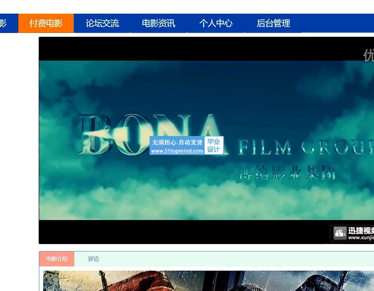Switch to the 电影介绍 tab
Viewport: 374px width, 291px height.
57,259
